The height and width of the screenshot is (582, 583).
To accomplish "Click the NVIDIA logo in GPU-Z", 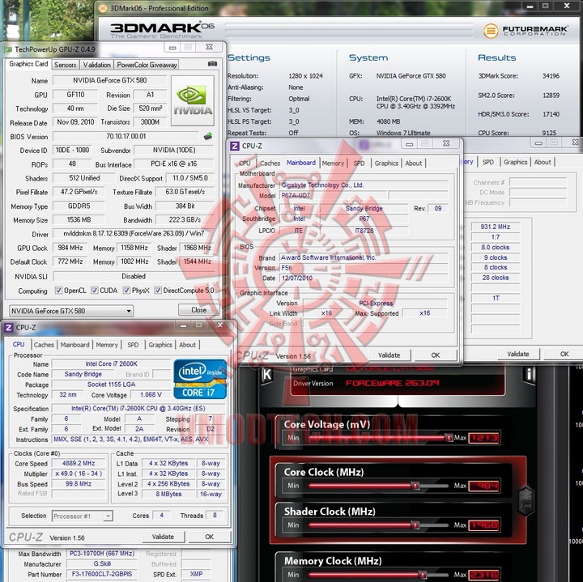I will click(192, 100).
